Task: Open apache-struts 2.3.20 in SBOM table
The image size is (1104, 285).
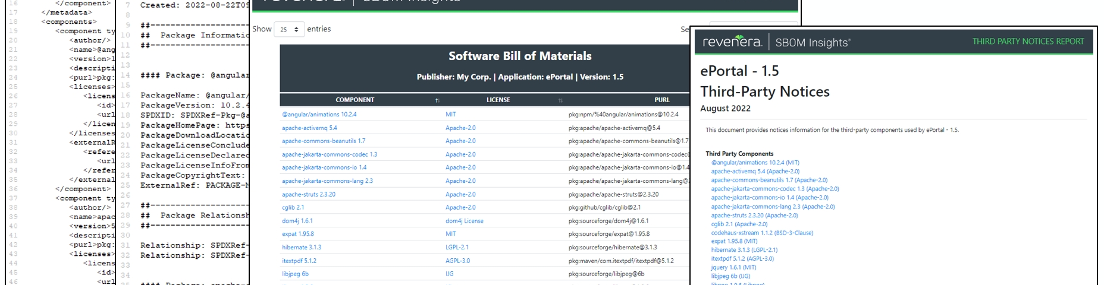Action: click(x=309, y=194)
